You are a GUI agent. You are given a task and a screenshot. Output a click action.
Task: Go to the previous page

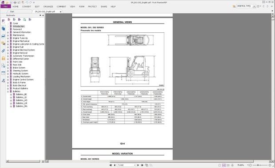[x=114, y=165]
